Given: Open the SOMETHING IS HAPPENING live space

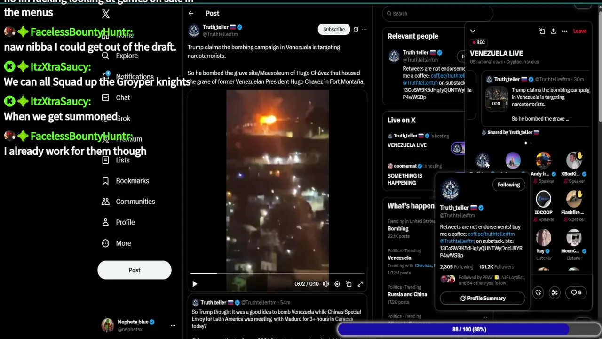Looking at the screenshot, I should click(405, 179).
